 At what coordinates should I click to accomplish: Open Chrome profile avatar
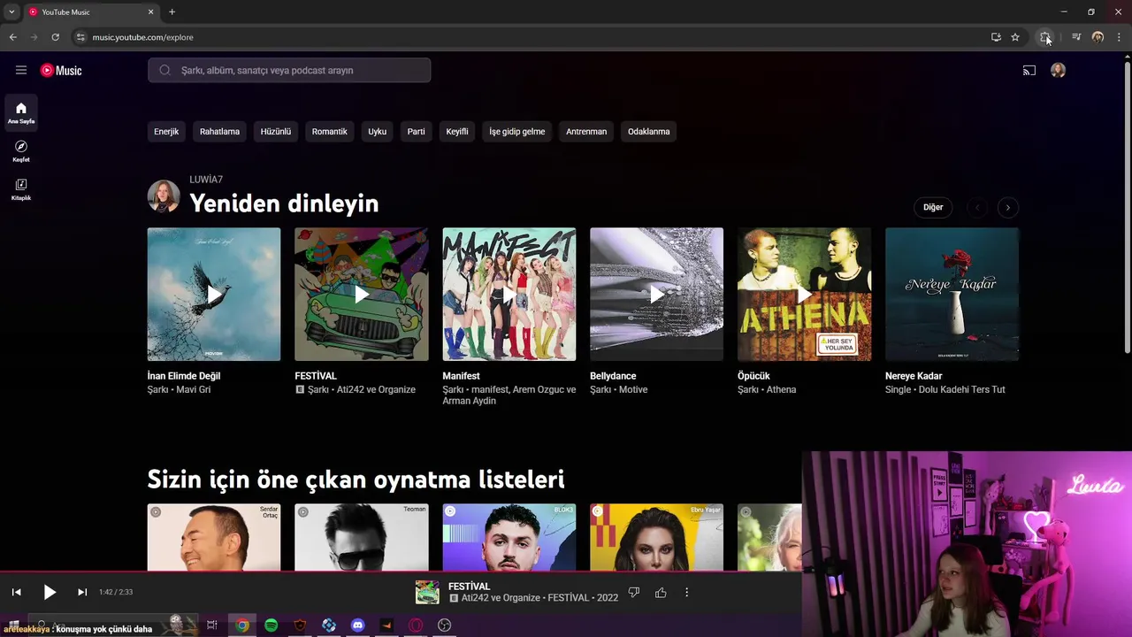[1098, 37]
